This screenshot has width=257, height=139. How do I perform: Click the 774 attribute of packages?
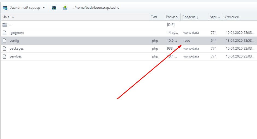(x=214, y=49)
